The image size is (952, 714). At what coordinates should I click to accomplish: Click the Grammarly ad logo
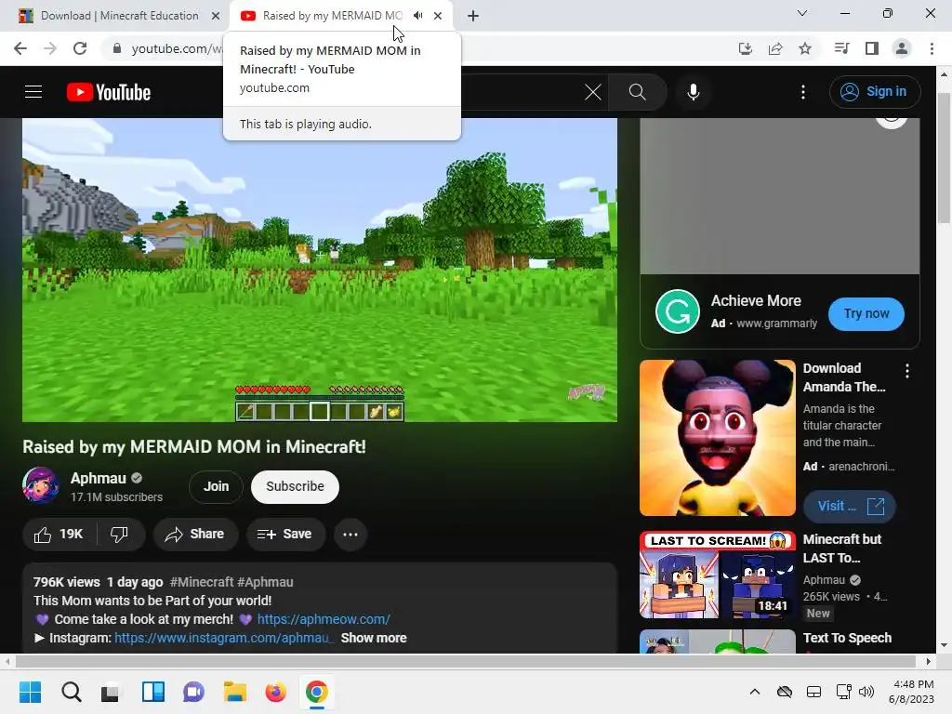point(677,312)
